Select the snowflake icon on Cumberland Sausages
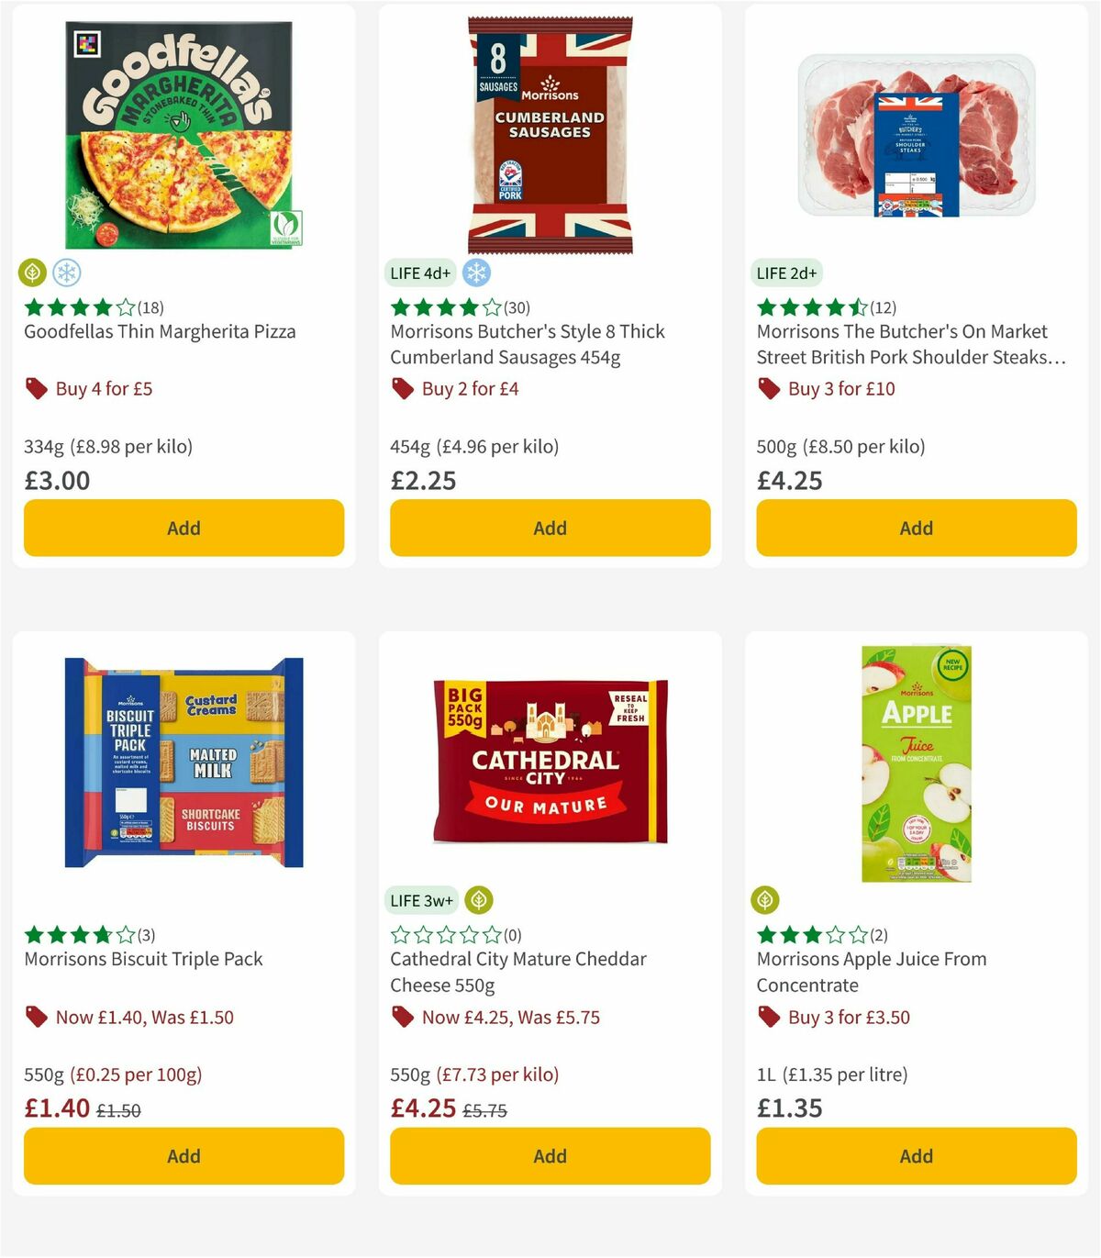 (x=475, y=273)
